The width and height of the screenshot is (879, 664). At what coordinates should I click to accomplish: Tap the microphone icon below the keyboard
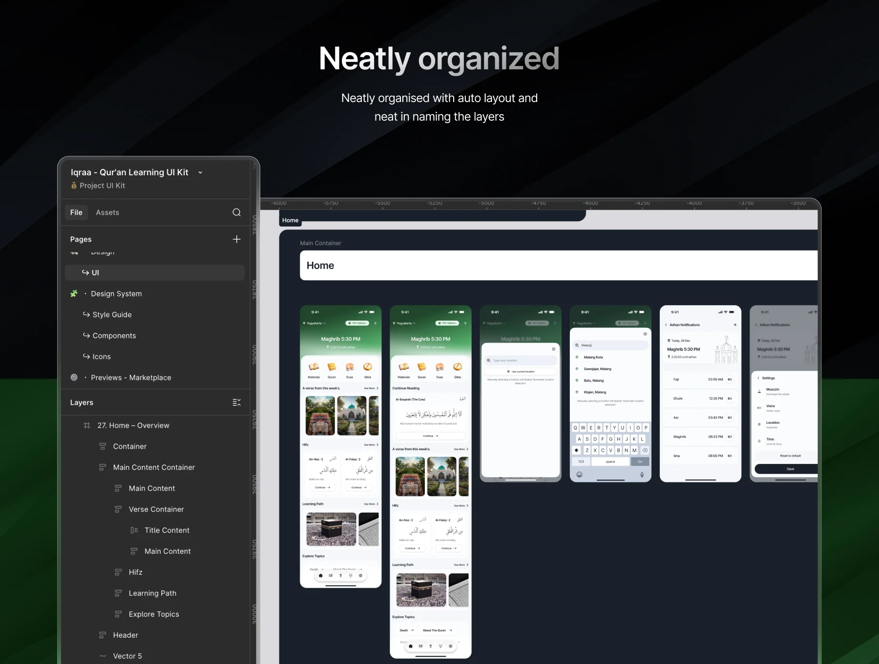tap(642, 475)
